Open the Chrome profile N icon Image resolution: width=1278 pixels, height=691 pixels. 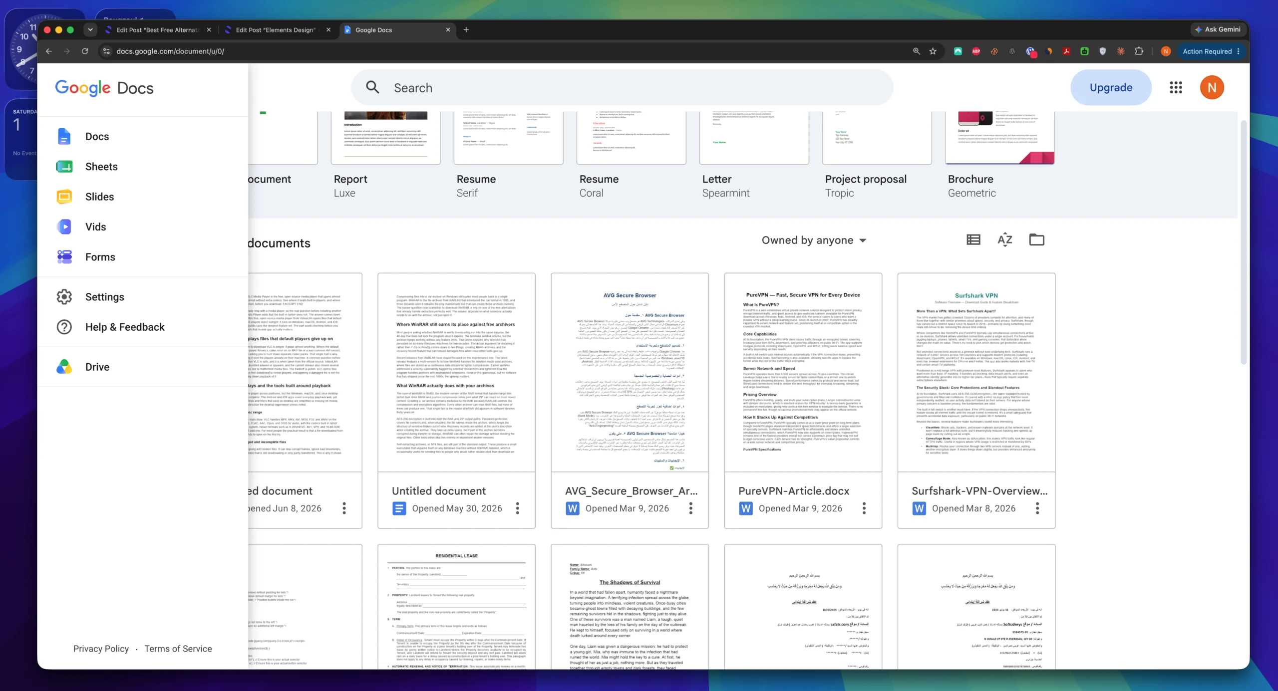pos(1166,51)
